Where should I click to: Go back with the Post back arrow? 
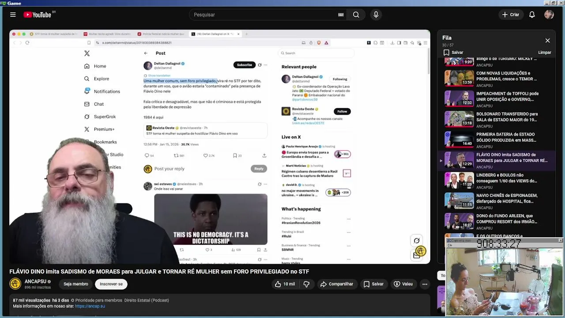tap(146, 53)
